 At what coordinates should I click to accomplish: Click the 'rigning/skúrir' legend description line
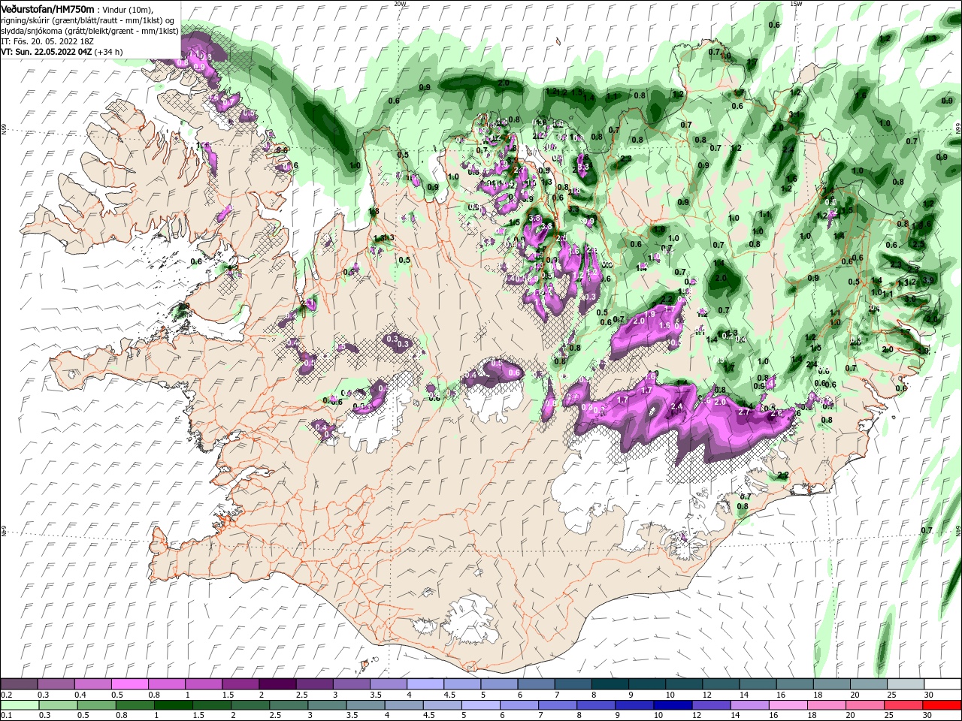tap(88, 20)
